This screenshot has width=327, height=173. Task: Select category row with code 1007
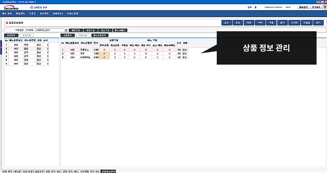pyautogui.click(x=26, y=64)
